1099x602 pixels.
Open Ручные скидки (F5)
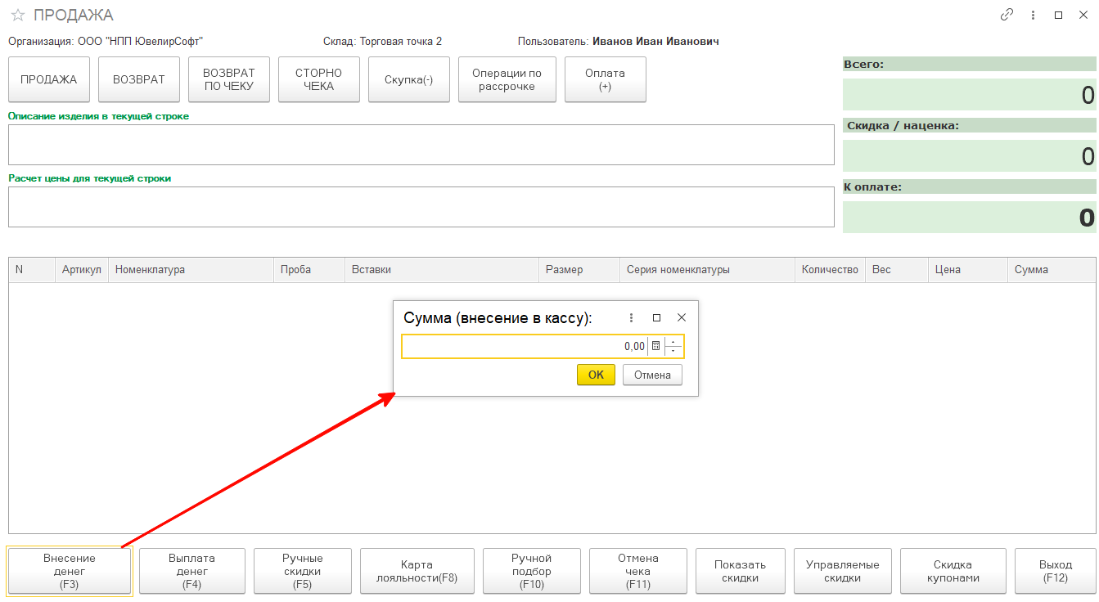click(x=303, y=571)
